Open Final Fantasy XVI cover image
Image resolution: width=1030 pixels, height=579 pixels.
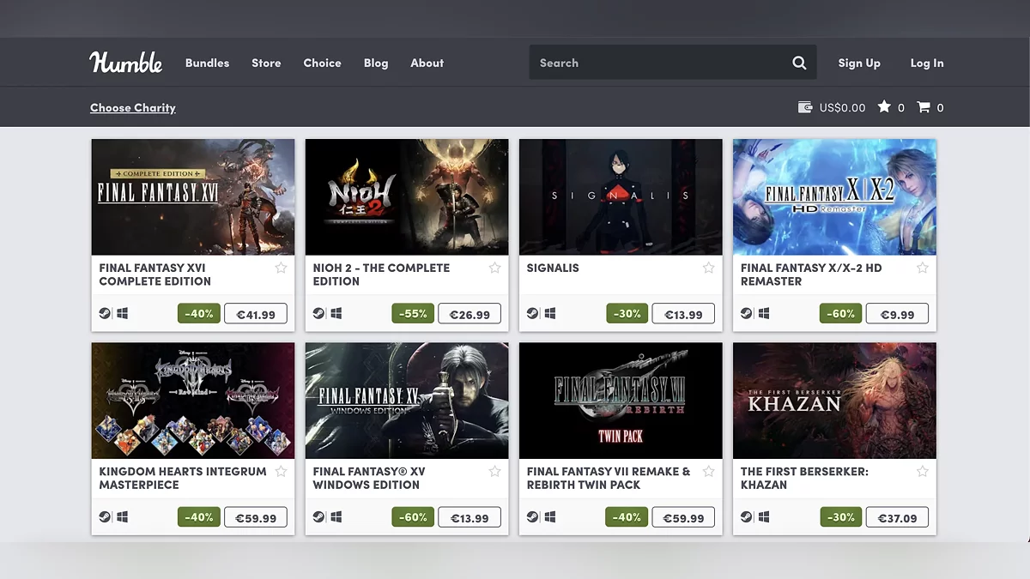point(193,197)
